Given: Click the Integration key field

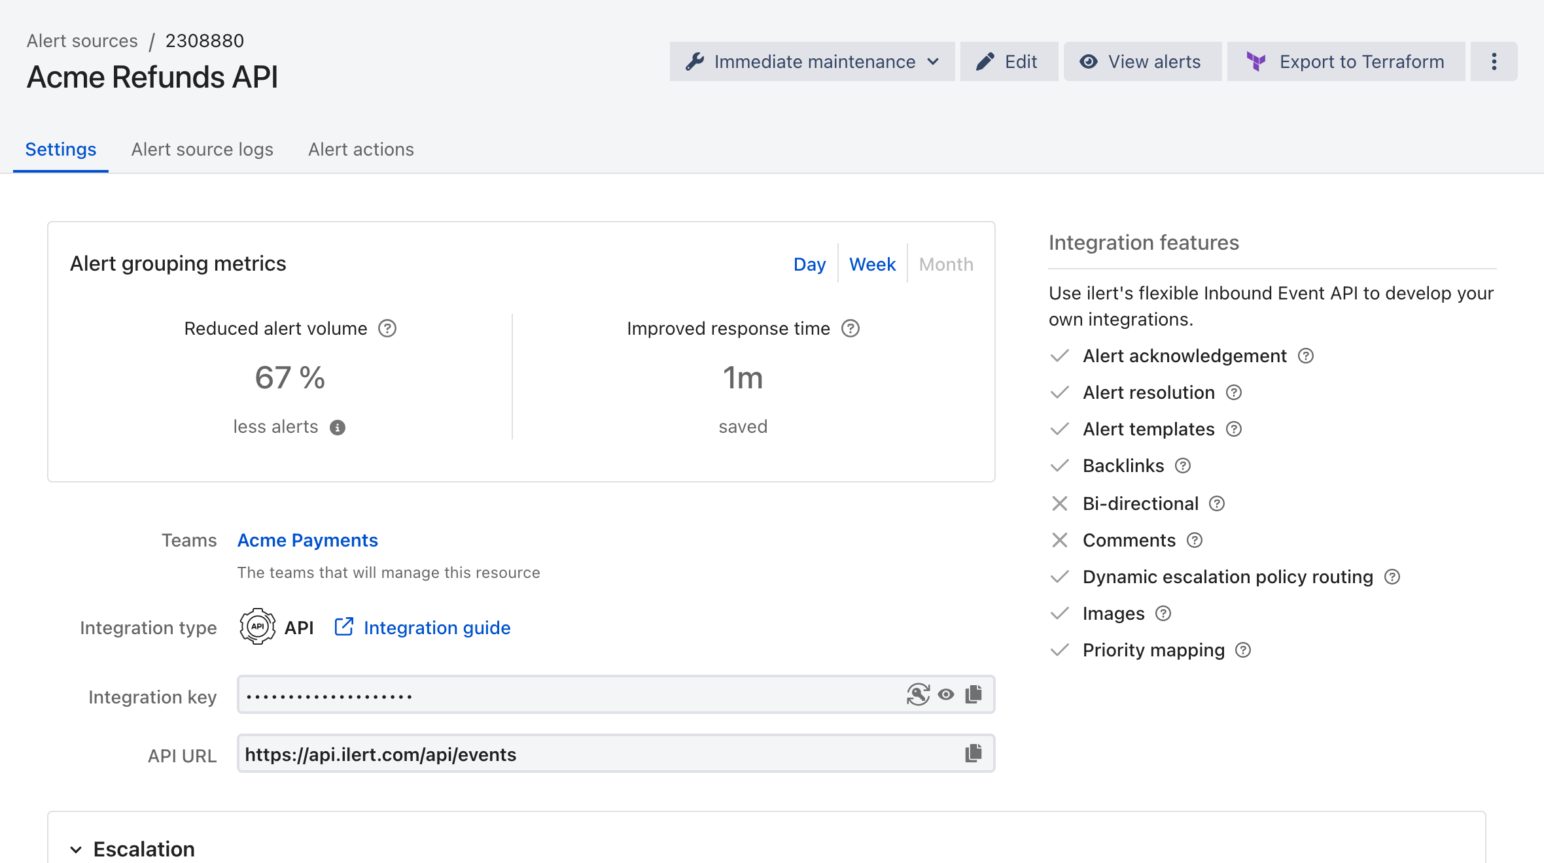Looking at the screenshot, I should click(616, 694).
